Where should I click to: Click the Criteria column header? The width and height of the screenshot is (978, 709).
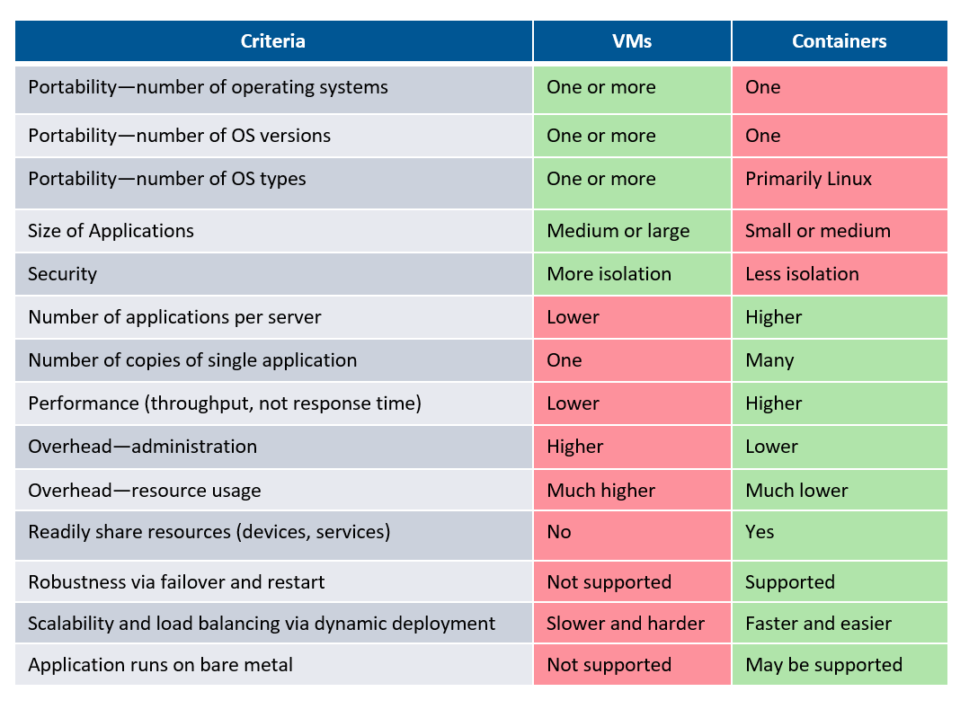[x=273, y=41]
